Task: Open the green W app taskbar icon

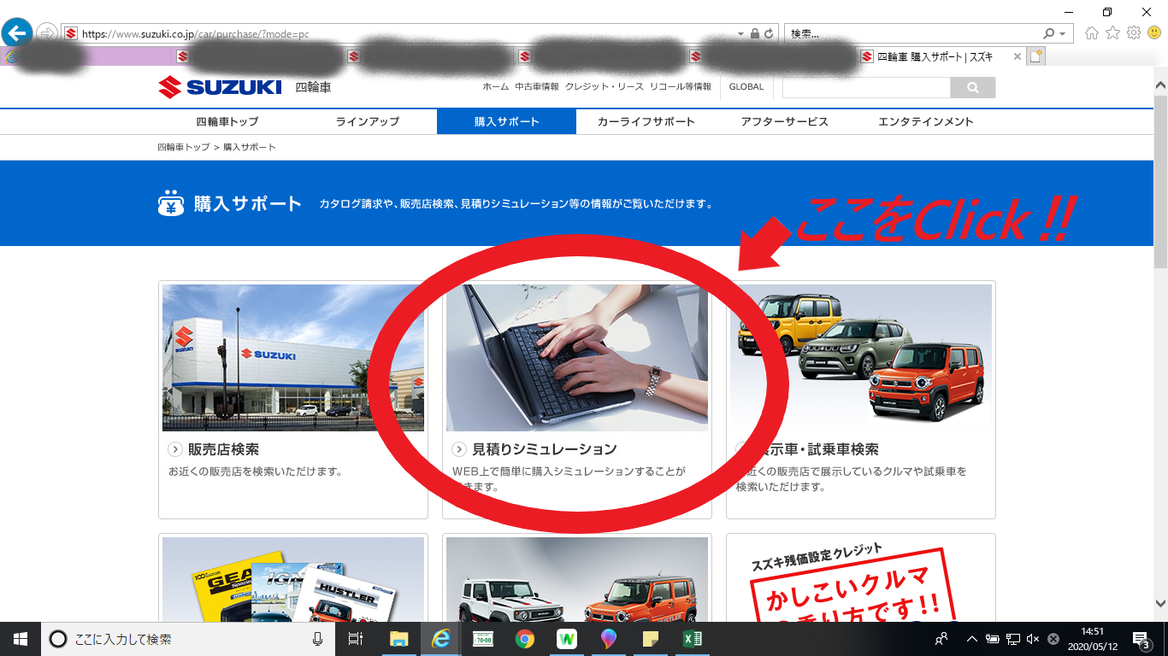Action: [567, 639]
